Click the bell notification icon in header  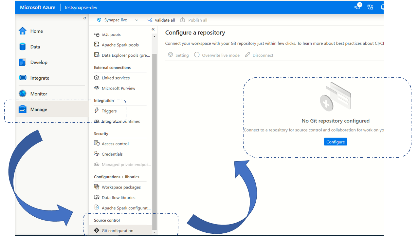click(382, 7)
